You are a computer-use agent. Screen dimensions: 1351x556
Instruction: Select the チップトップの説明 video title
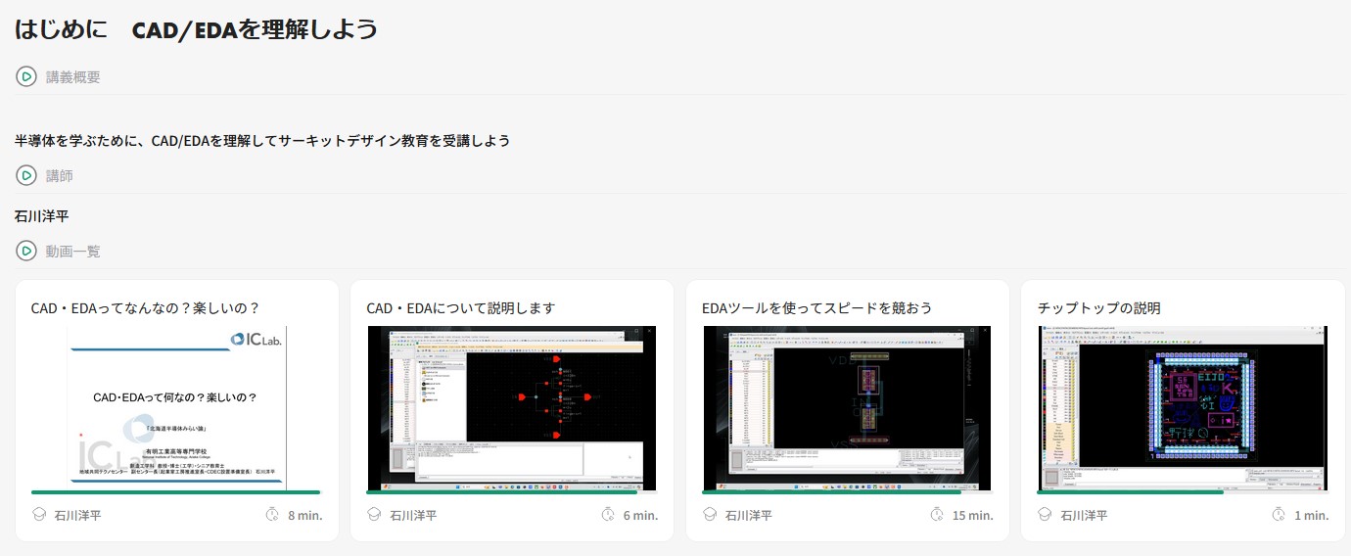[x=1099, y=308]
